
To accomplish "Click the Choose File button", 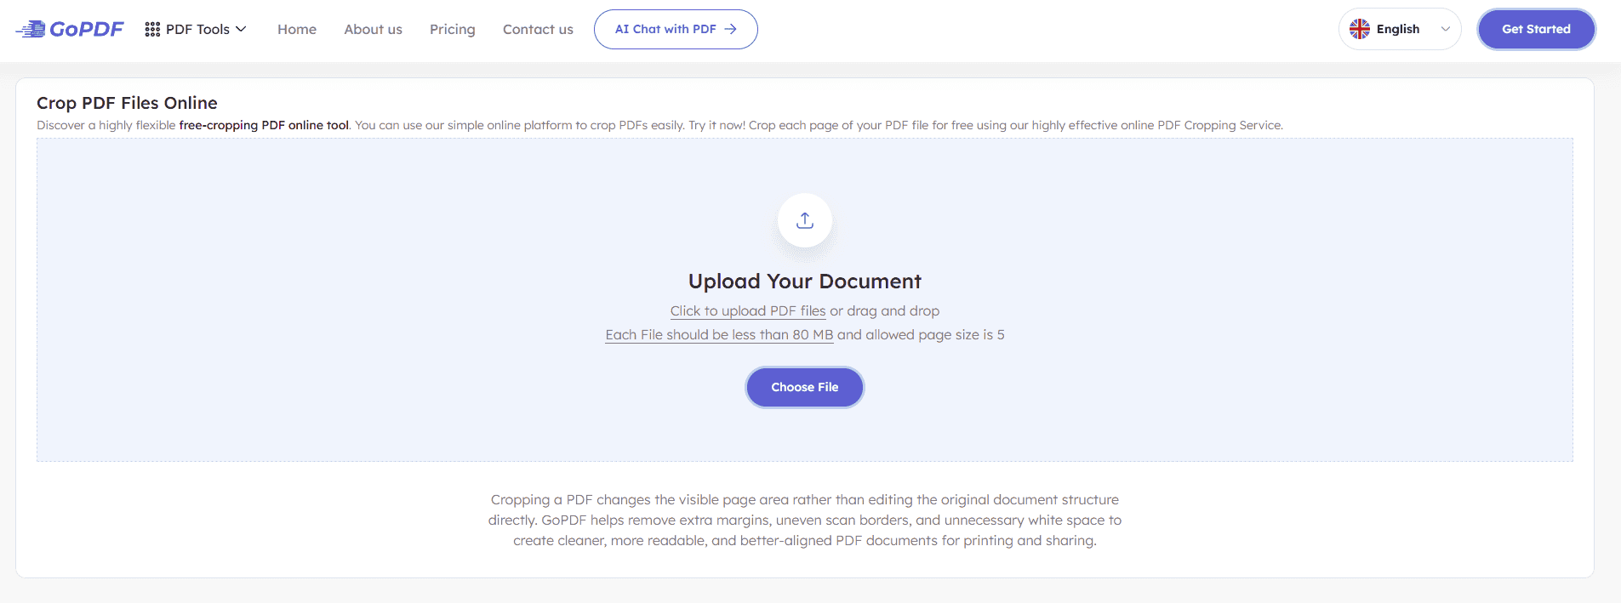I will click(805, 387).
